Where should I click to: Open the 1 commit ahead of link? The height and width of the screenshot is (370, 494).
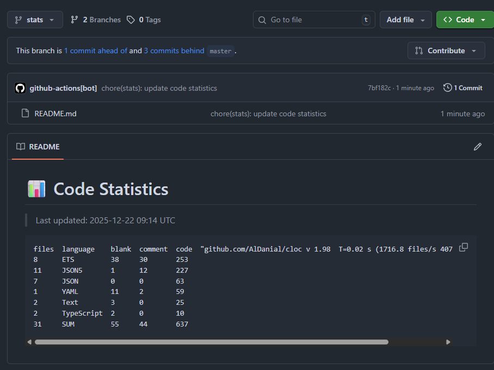coord(95,51)
